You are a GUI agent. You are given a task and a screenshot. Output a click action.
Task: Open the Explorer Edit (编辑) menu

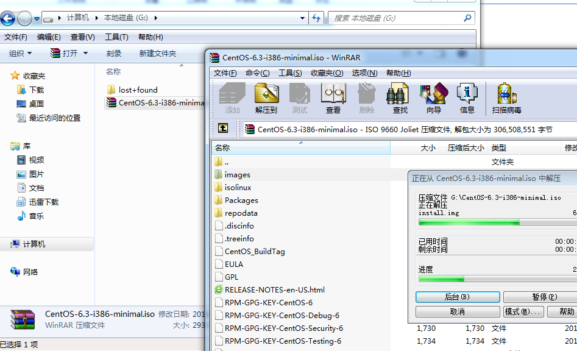pyautogui.click(x=49, y=37)
